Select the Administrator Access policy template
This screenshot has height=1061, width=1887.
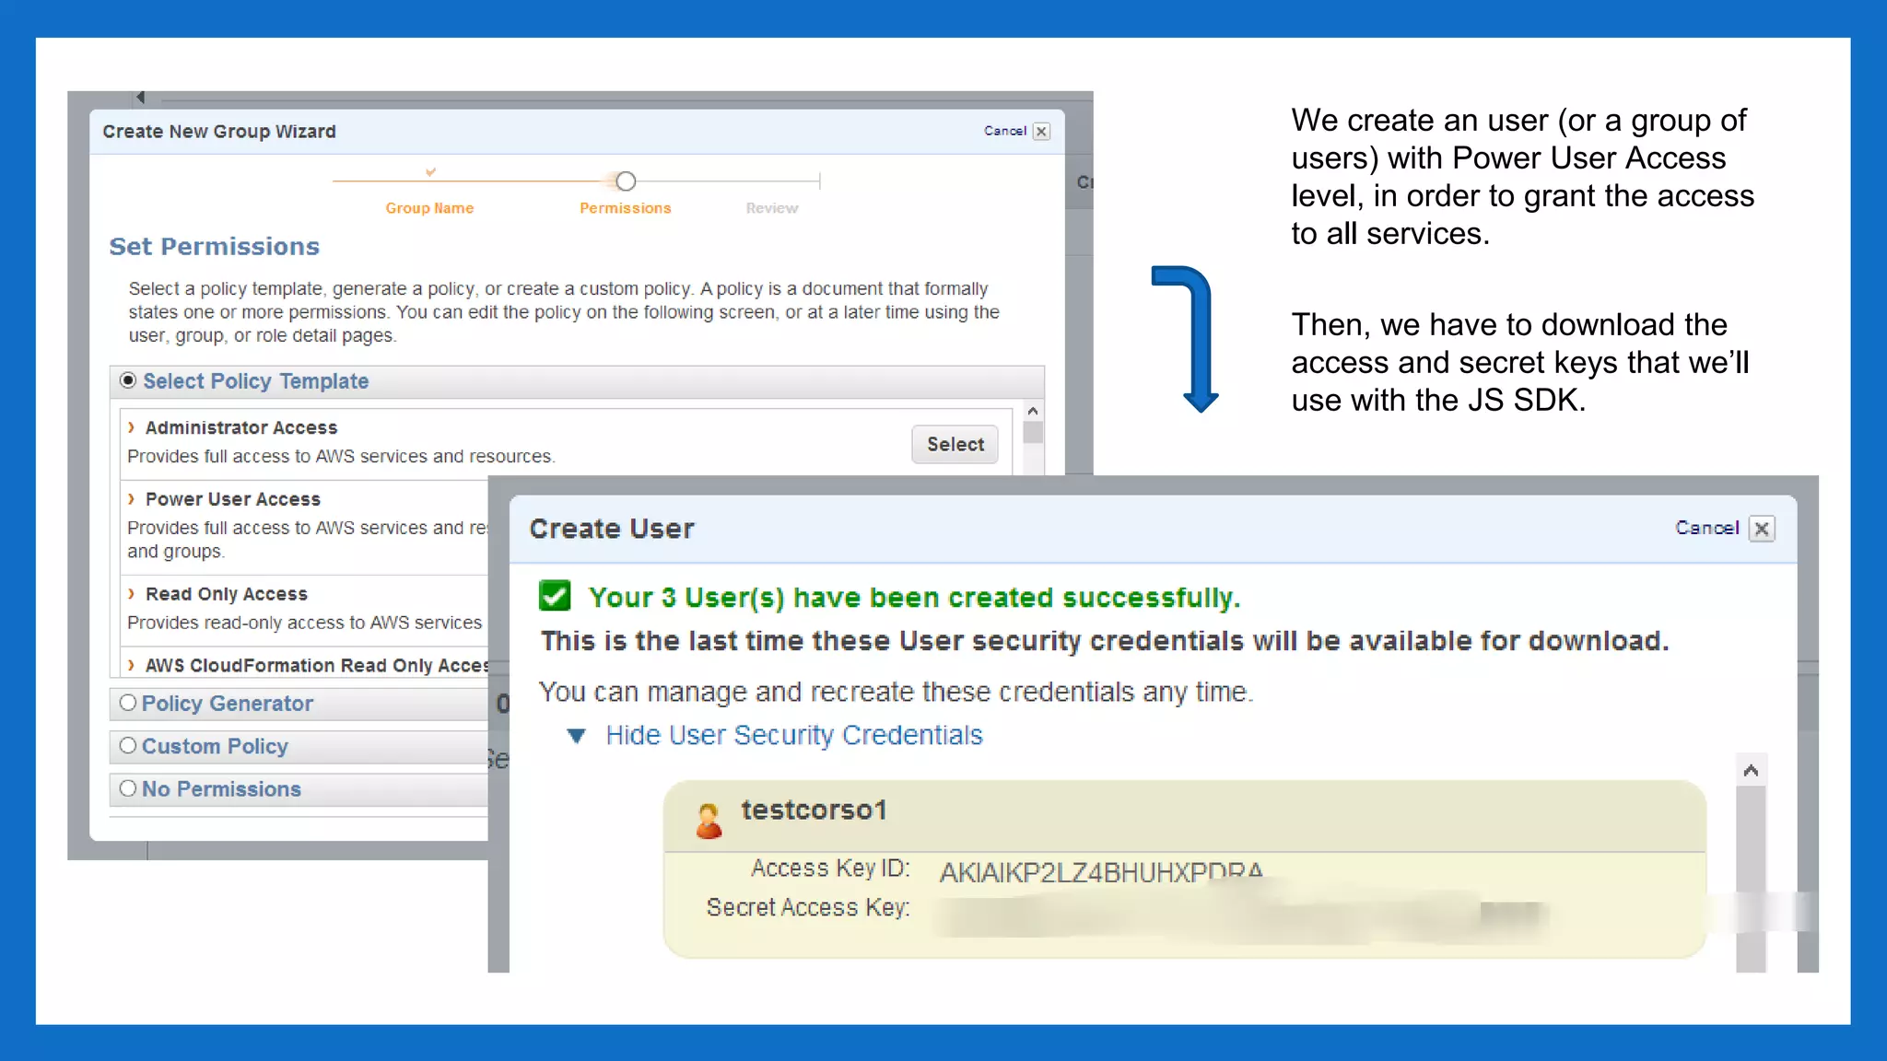955,444
